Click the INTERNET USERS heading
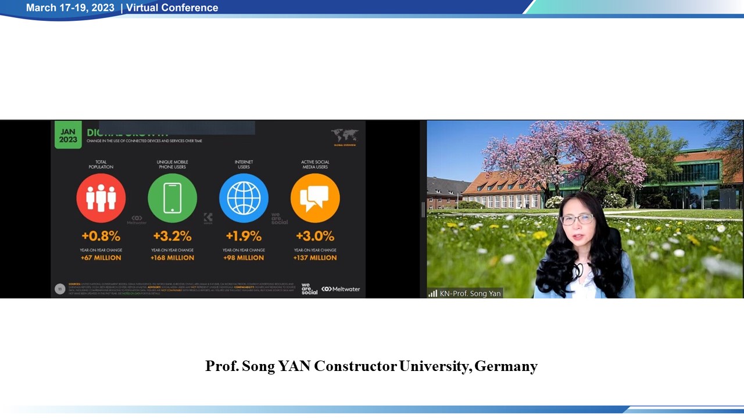Screen dimensions: 744x418 (x=244, y=164)
